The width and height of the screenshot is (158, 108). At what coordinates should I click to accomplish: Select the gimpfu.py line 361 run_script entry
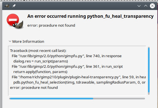(67, 67)
